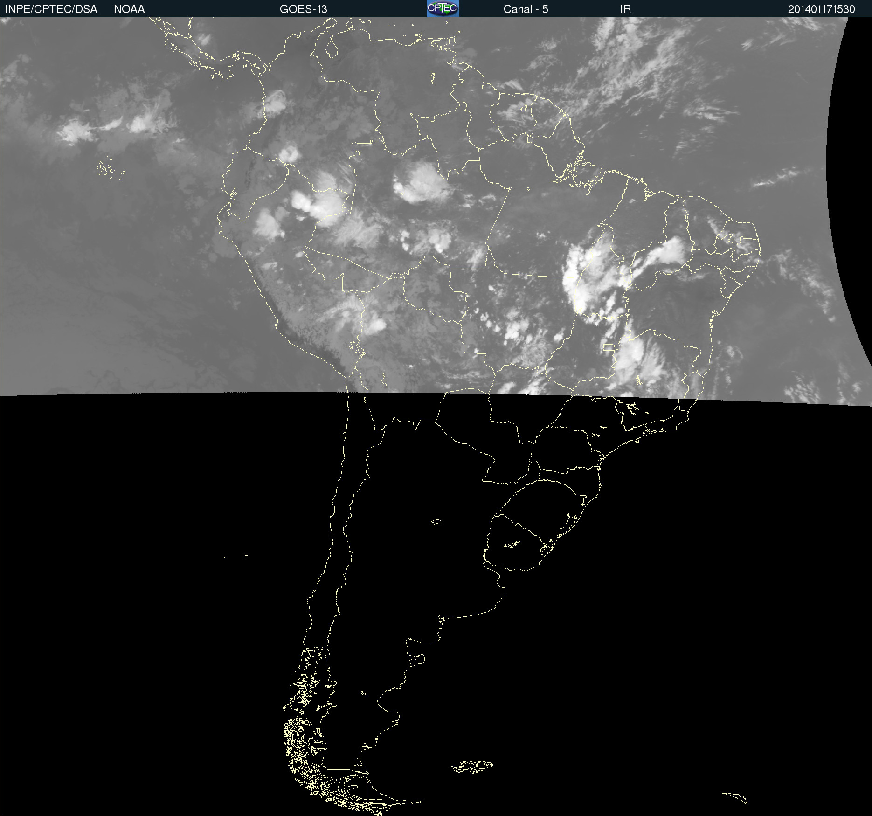Viewport: 872px width, 816px height.
Task: Click the Canal - 5 label
Action: pos(526,9)
